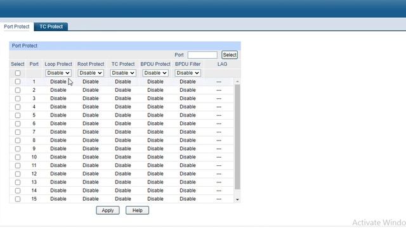Check the box for port 10

pos(18,157)
